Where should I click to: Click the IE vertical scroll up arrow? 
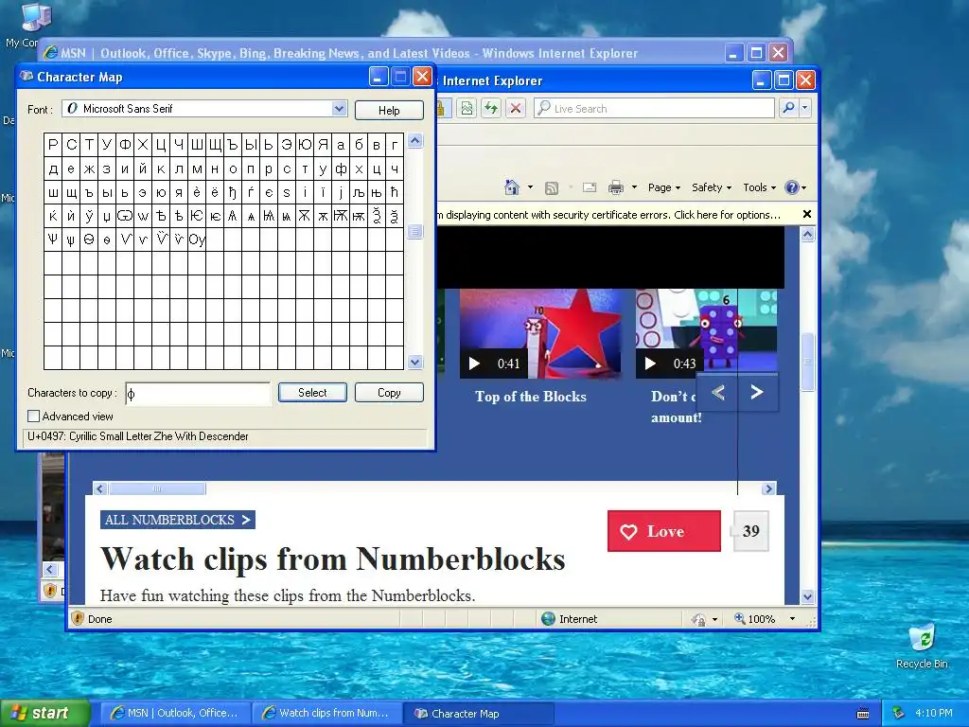808,235
